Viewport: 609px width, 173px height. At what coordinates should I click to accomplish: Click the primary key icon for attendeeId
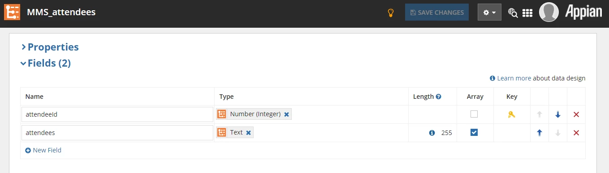pos(511,114)
